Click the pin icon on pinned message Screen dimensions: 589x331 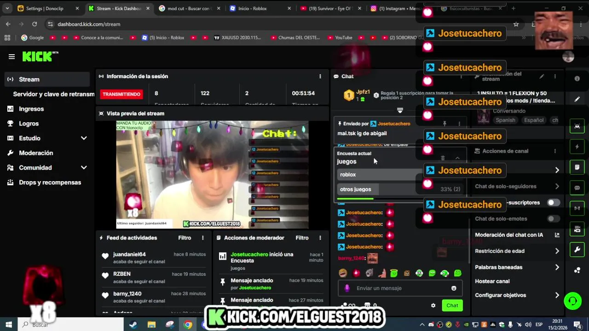click(445, 124)
